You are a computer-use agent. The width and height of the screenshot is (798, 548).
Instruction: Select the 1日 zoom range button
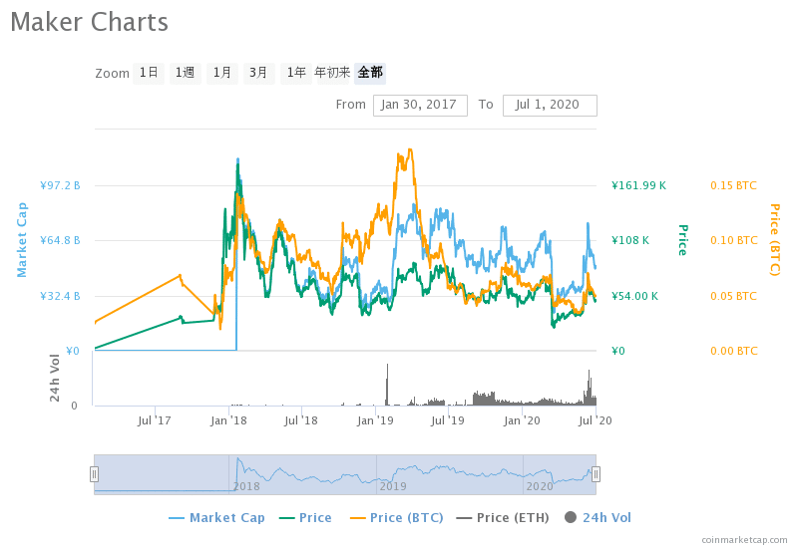pos(149,73)
